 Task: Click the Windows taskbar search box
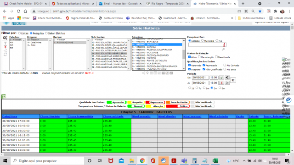[47, 161]
